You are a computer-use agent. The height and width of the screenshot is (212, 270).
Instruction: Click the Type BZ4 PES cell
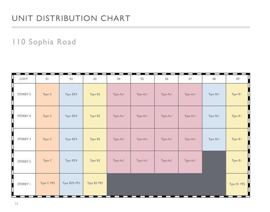(71, 183)
